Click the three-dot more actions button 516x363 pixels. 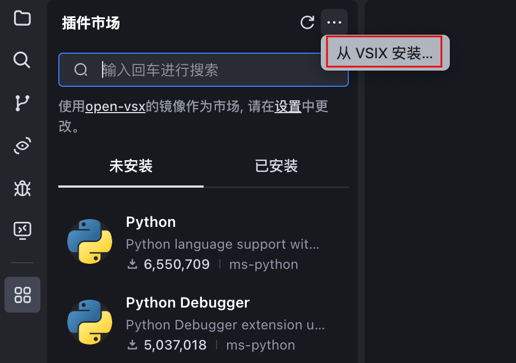coord(334,22)
